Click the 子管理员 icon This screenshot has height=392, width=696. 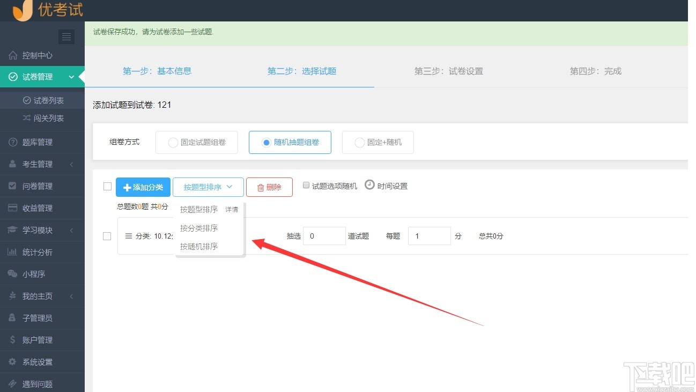coord(13,318)
